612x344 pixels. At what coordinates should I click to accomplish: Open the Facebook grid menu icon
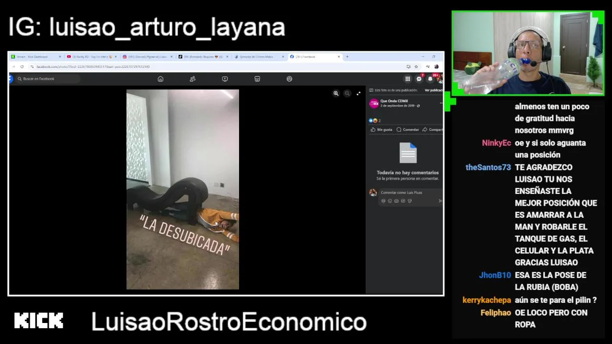408,79
